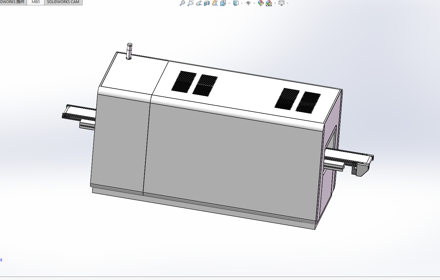The height and width of the screenshot is (280, 440).
Task: Select the Zoom to Area tool
Action: click(x=190, y=3)
